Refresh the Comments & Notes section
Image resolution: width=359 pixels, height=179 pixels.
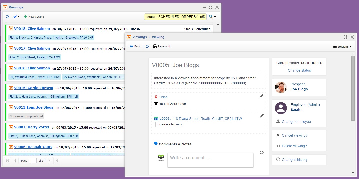(262, 152)
